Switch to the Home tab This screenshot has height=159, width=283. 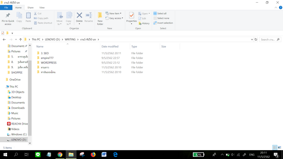[x=19, y=8]
